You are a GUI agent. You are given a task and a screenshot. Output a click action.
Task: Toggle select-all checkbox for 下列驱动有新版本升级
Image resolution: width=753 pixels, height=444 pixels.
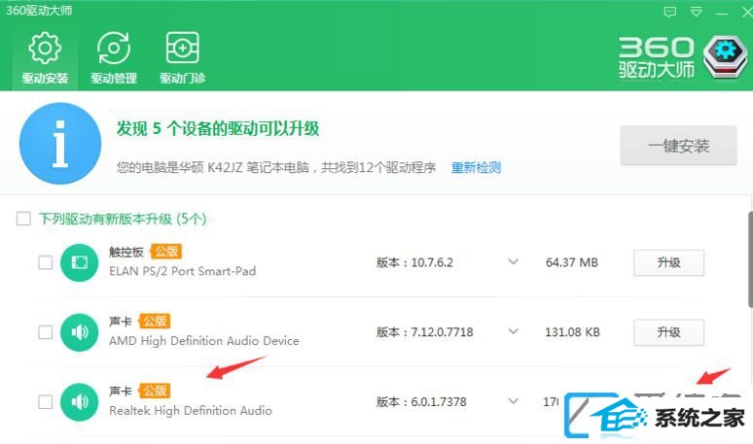(23, 219)
